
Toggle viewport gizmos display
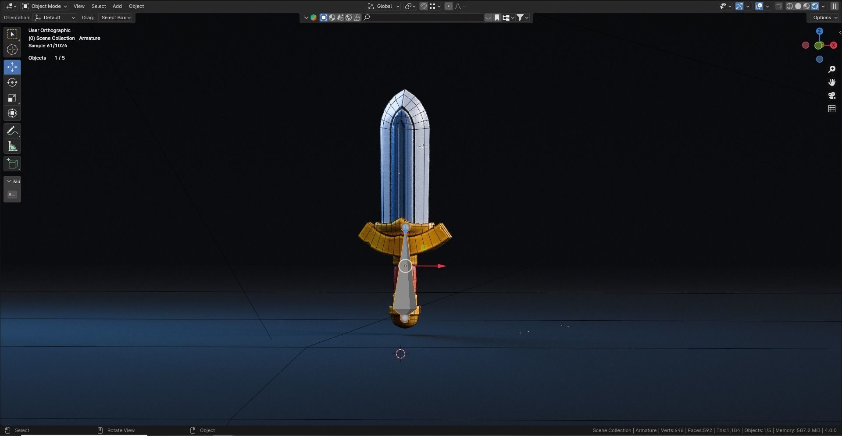pyautogui.click(x=739, y=6)
